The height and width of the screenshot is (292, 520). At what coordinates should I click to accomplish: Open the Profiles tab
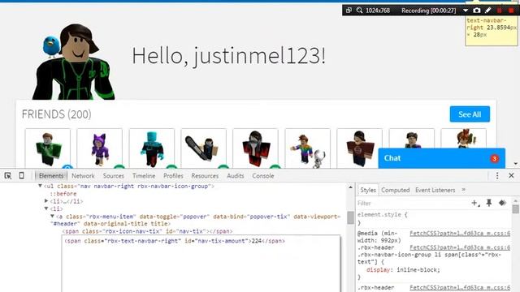pyautogui.click(x=173, y=176)
